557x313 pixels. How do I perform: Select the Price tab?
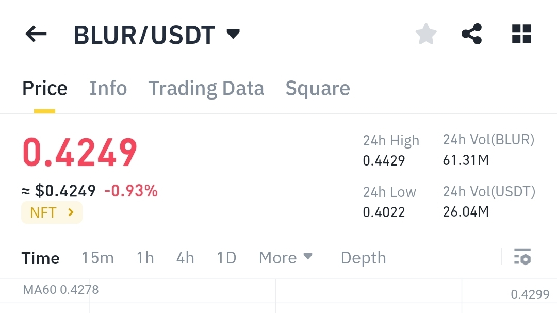click(45, 88)
